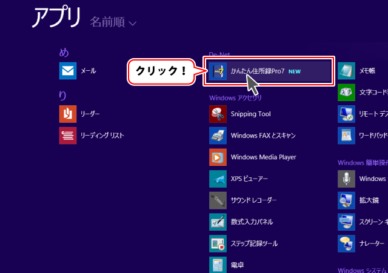This screenshot has width=388, height=273.
Task: Open the 電卓 calculator icon
Action: [x=218, y=265]
